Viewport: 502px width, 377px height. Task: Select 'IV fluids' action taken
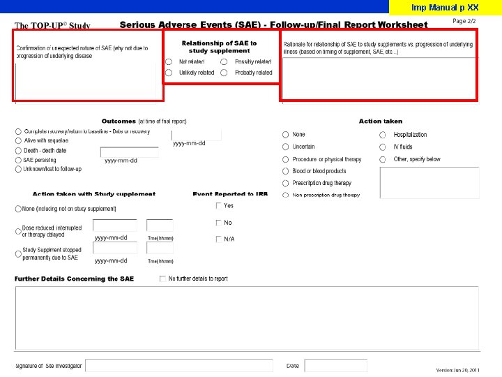[x=383, y=147]
